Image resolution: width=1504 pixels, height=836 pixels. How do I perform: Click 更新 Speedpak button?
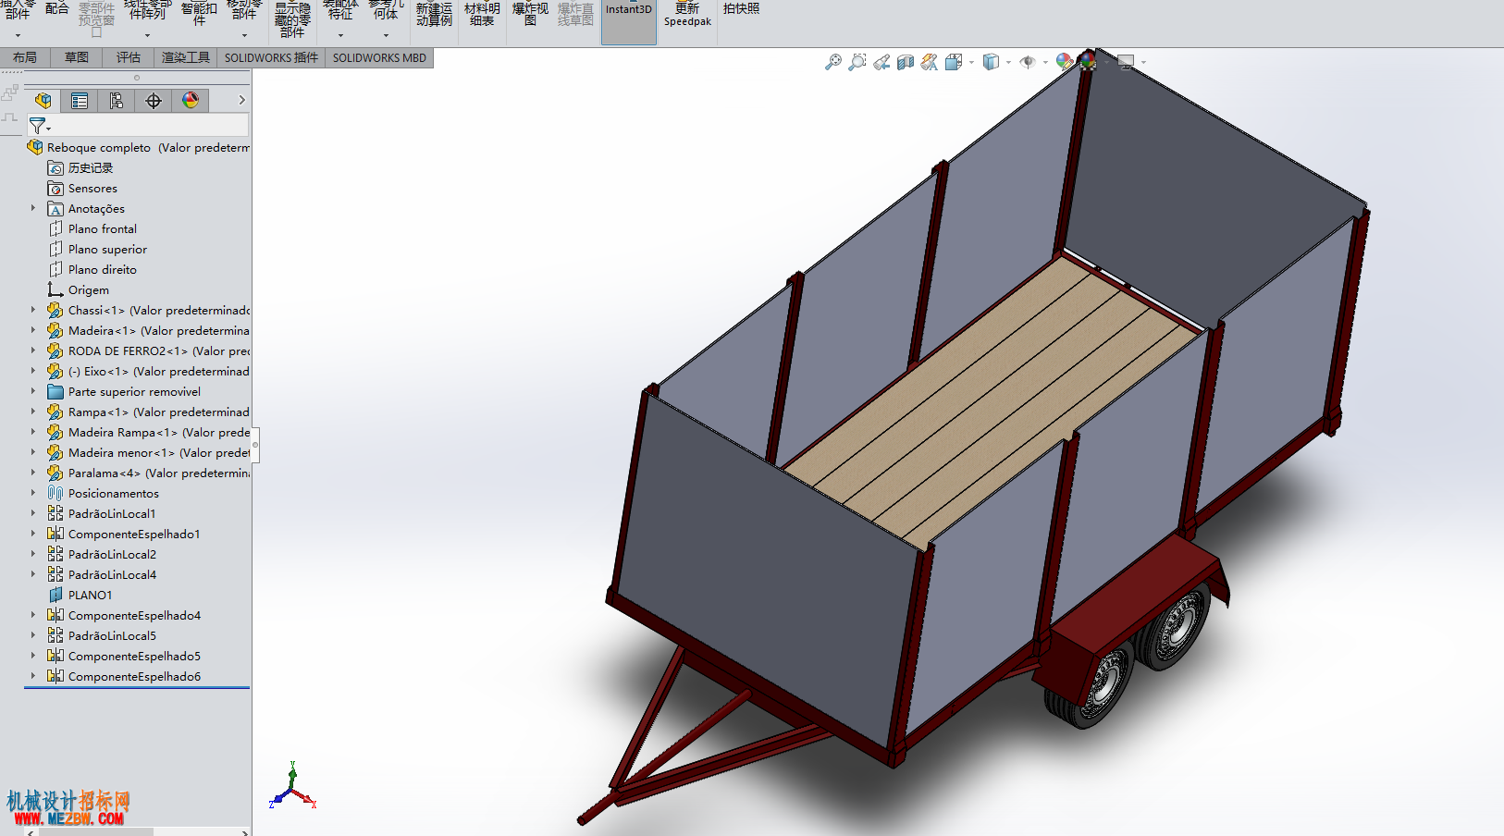(x=687, y=15)
